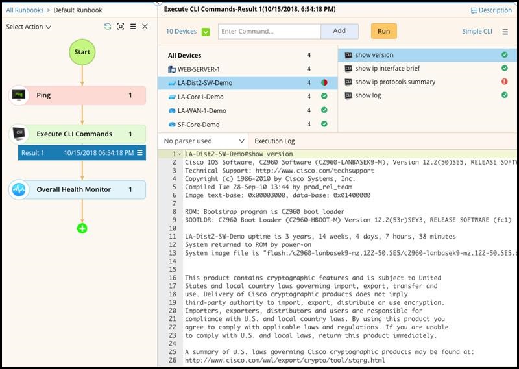
Task: Click the Start node
Action: point(82,52)
